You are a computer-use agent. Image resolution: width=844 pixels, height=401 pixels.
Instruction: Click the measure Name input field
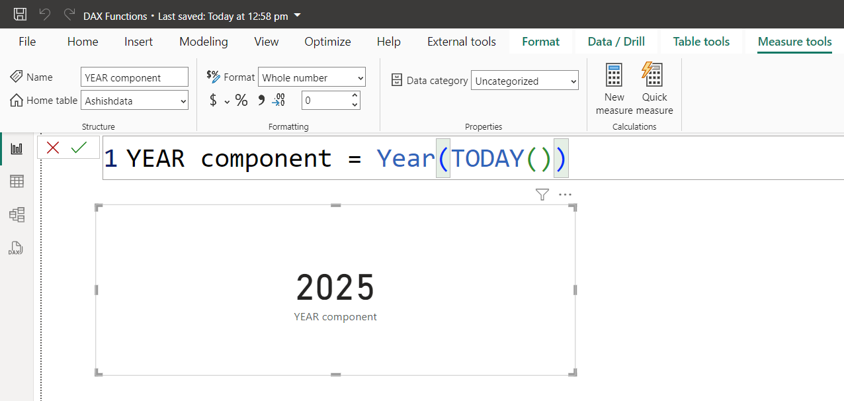tap(134, 77)
